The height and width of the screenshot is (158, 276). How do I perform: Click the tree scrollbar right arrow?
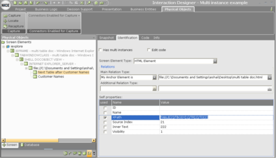point(94,140)
